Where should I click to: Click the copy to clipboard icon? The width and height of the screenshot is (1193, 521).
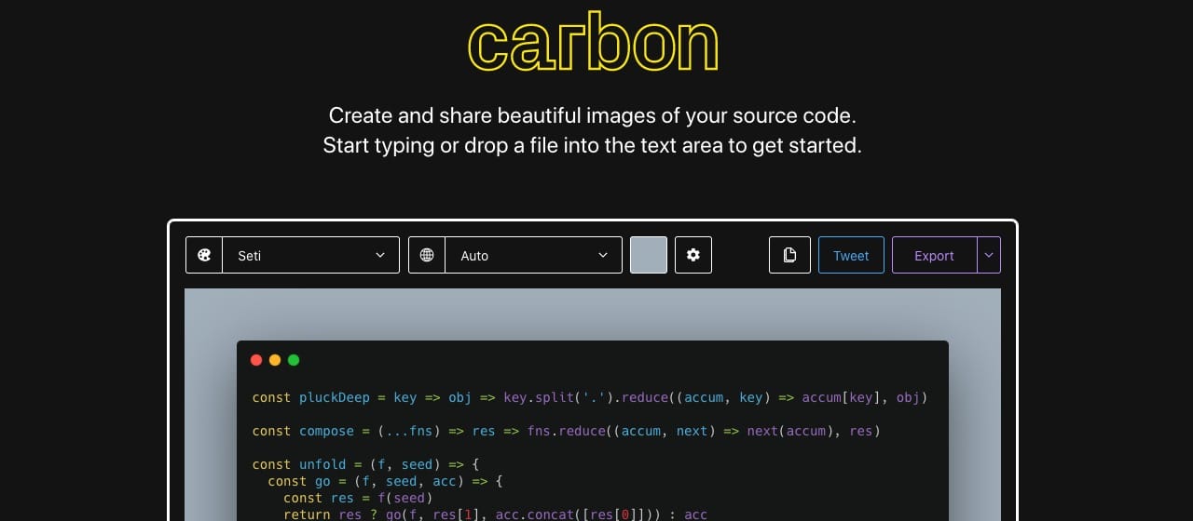click(789, 255)
